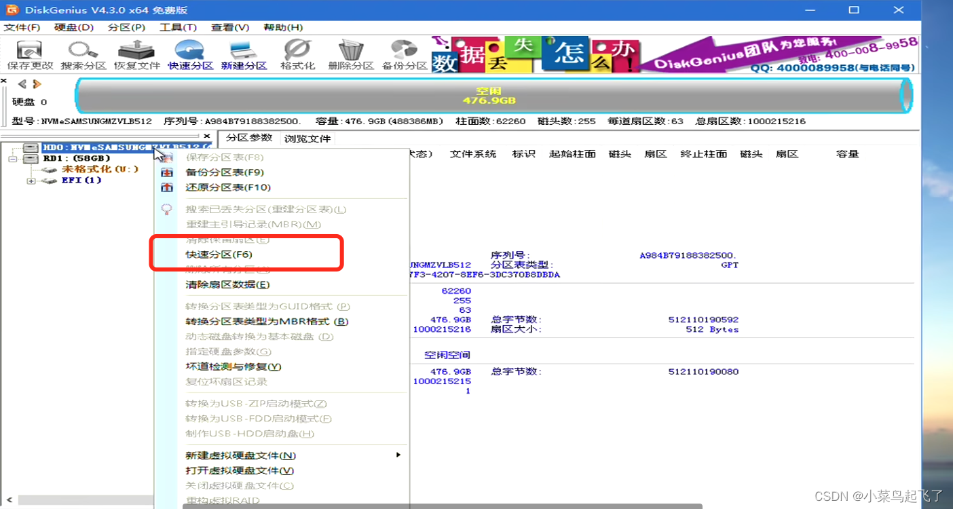Open 新建虚拟硬盘文件 submenu arrow
Viewport: 953px width, 509px height.
click(x=399, y=455)
